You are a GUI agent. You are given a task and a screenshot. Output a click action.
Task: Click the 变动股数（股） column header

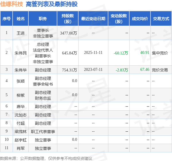[x=118, y=19]
